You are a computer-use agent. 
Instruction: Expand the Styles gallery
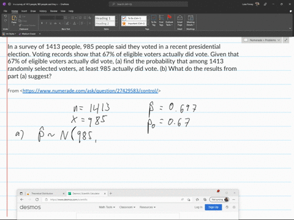116,24
